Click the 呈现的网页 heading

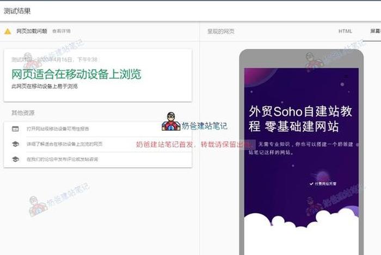click(x=221, y=31)
